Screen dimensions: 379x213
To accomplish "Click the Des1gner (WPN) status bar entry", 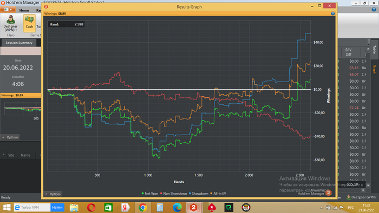I will pos(361,197).
